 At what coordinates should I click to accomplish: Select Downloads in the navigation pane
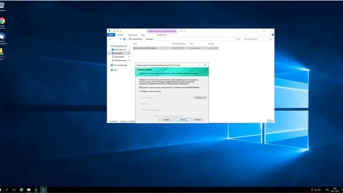(118, 53)
